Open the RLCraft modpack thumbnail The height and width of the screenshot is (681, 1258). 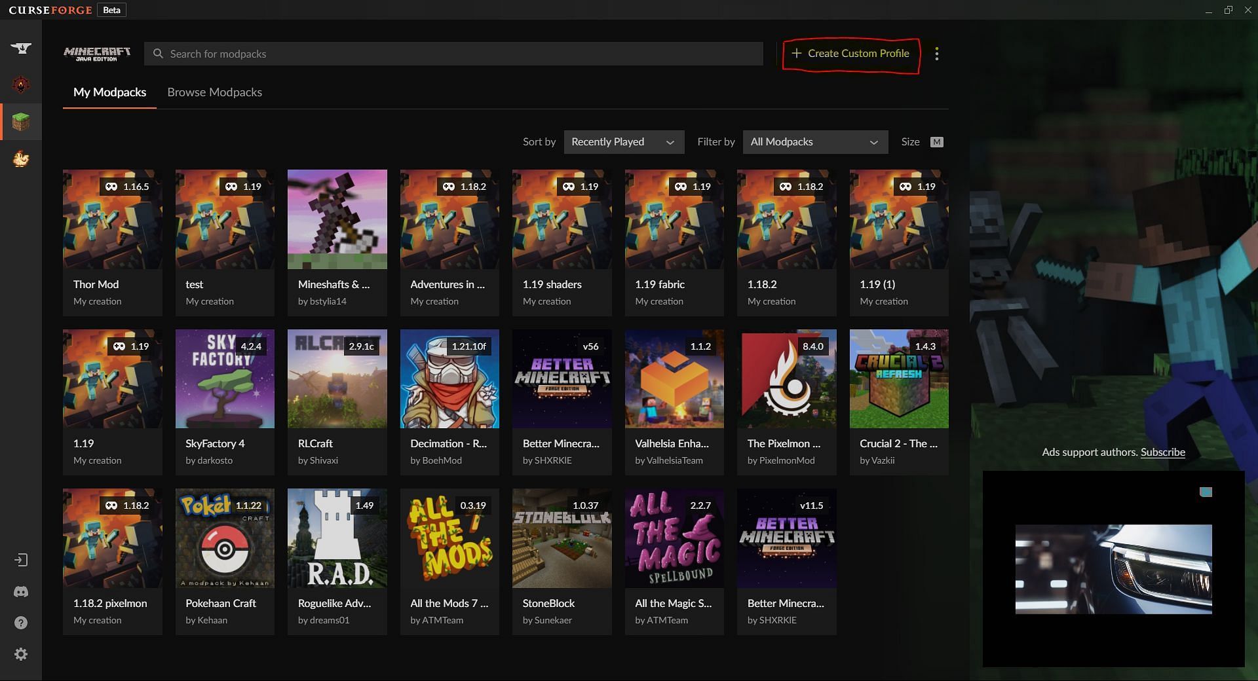click(337, 378)
